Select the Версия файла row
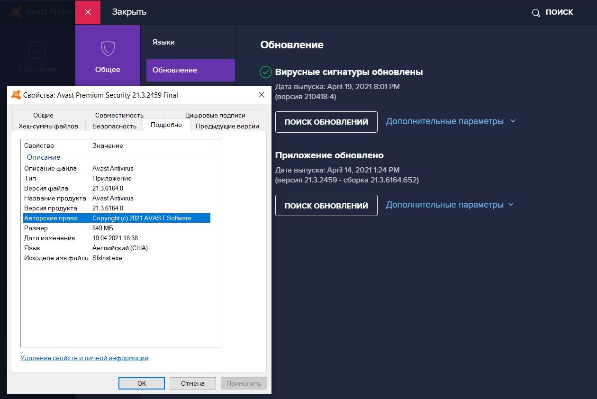 pyautogui.click(x=117, y=188)
